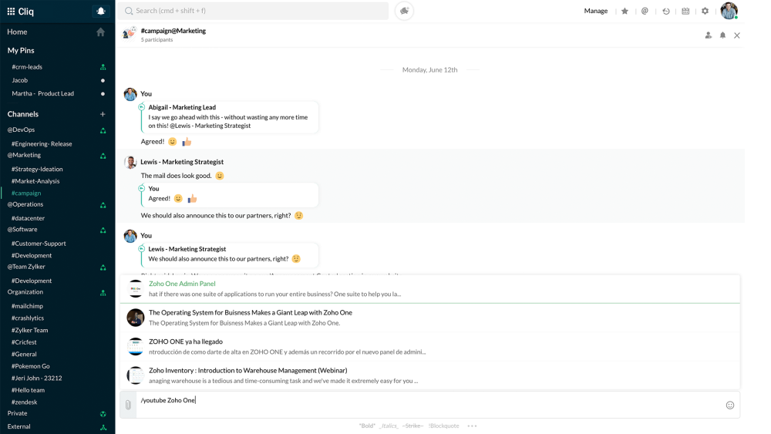Open the Manage menu
771x434 pixels.
[595, 12]
